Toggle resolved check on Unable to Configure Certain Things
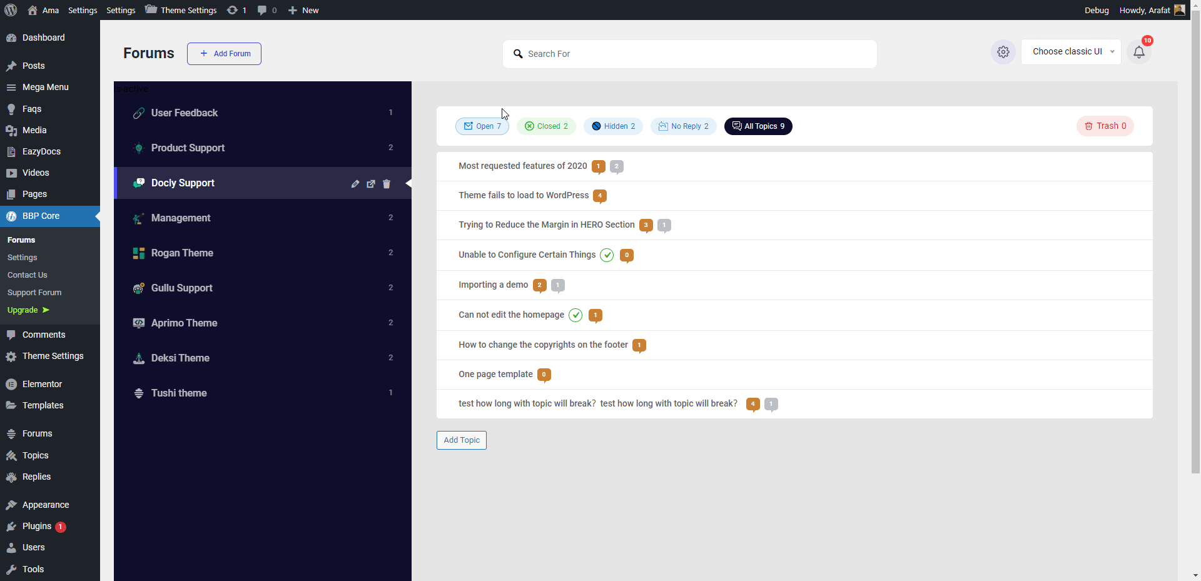Image resolution: width=1201 pixels, height=581 pixels. [607, 255]
